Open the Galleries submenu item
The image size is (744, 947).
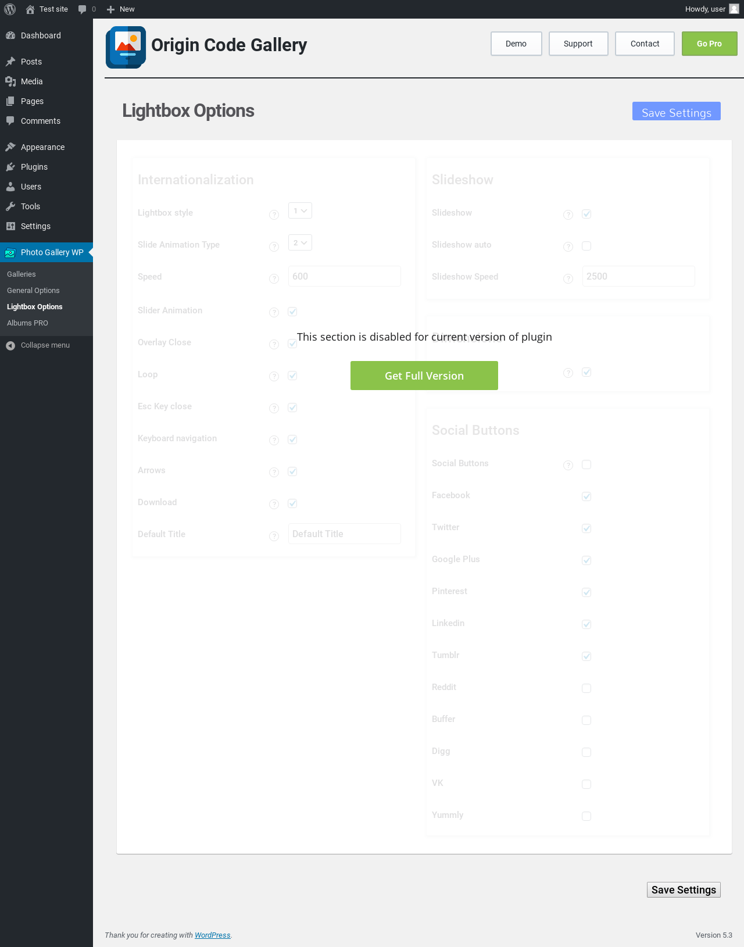tap(22, 274)
